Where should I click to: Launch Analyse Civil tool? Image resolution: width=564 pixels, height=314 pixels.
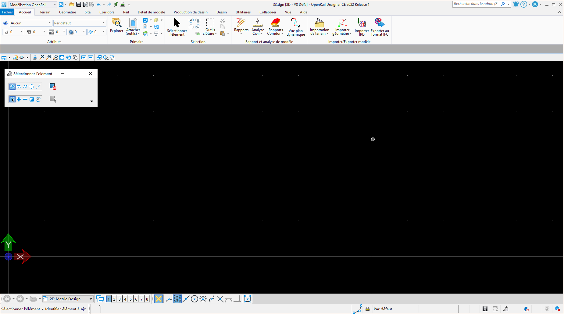[258, 27]
